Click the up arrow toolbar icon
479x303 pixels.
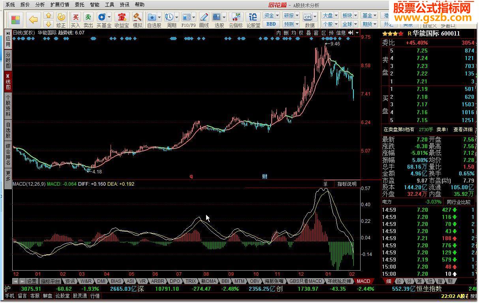[x=49, y=15]
